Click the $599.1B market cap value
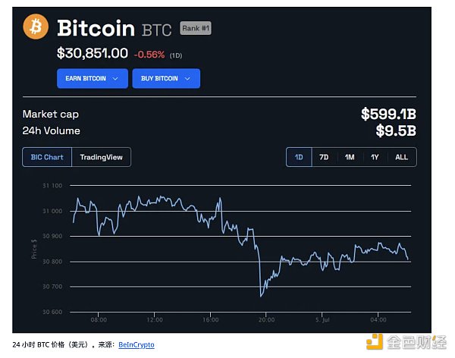Viewport: 455px width, 358px height. (x=388, y=114)
